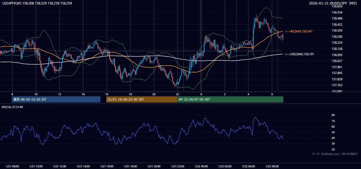Click price axis value 158.224
361x169 pixels.
point(337,43)
